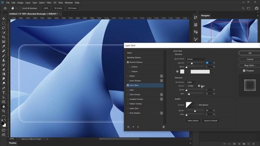This screenshot has width=260, height=146.
Task: Select the Brush tool
Action: coord(4,56)
